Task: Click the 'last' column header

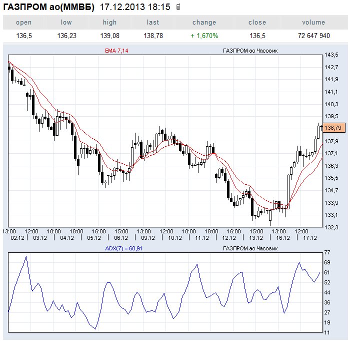Action: 153,23
